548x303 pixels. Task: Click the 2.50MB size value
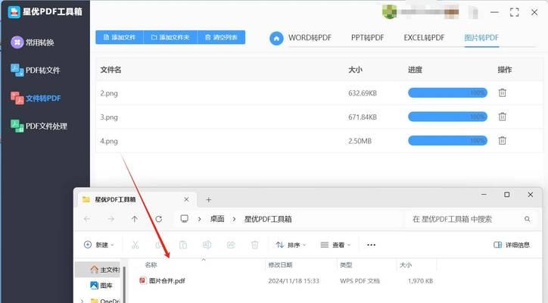pos(360,141)
